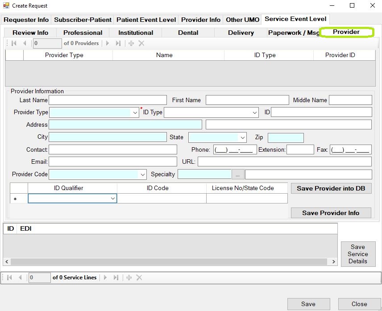Go to previous provider record
Screen dimensions: 382x311
pos(25,43)
